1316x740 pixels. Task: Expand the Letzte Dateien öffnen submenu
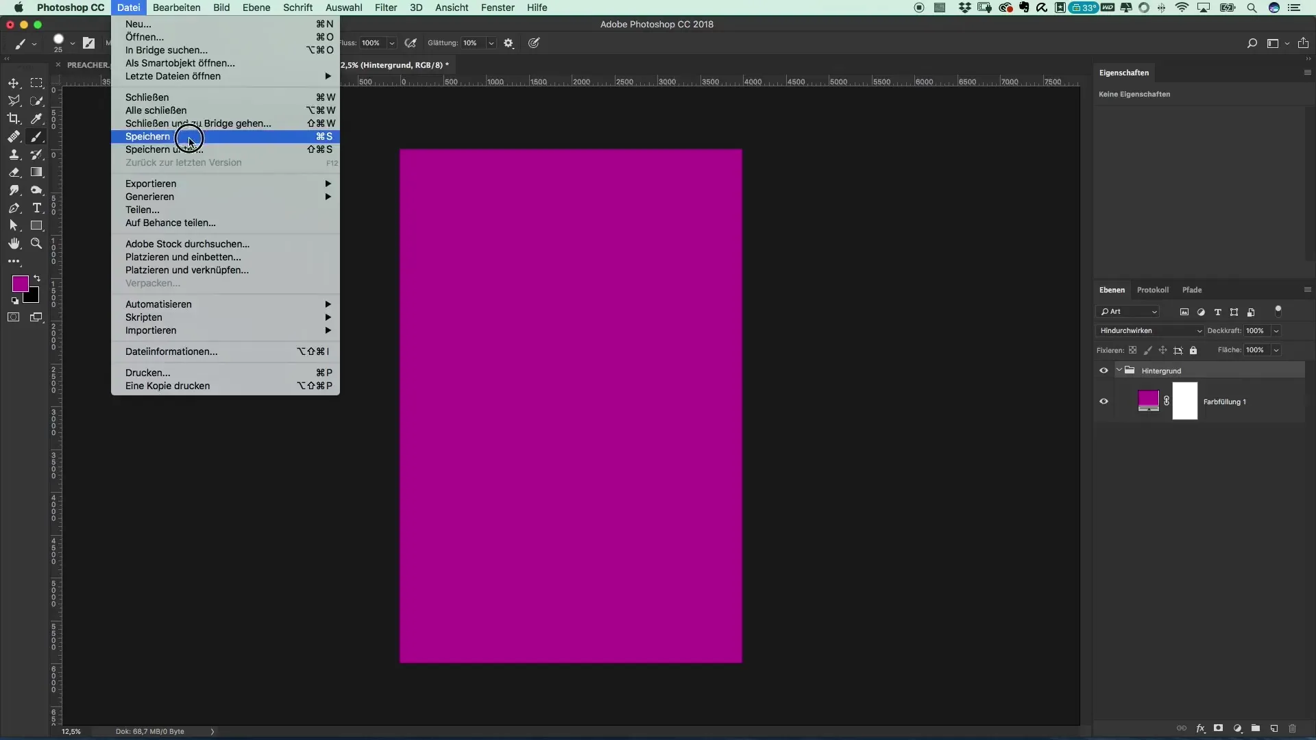[226, 76]
